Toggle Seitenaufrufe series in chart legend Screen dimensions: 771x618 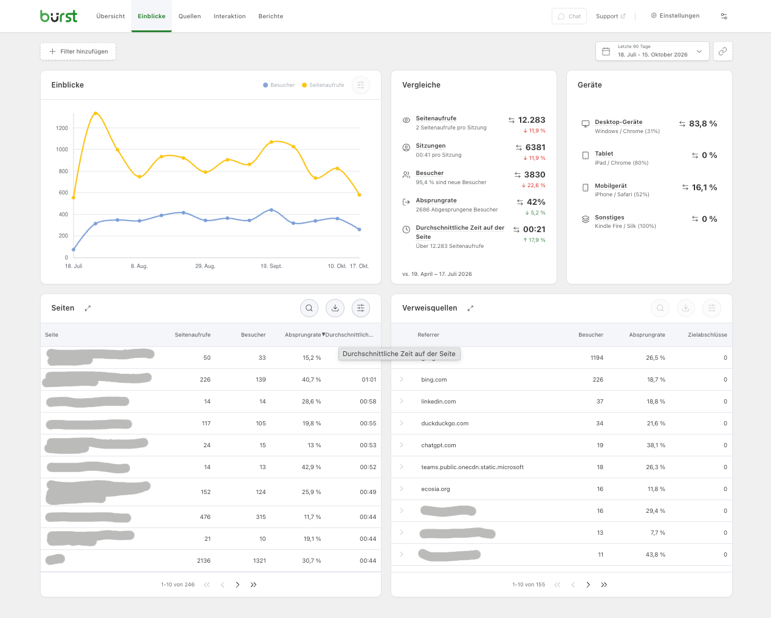pos(323,85)
